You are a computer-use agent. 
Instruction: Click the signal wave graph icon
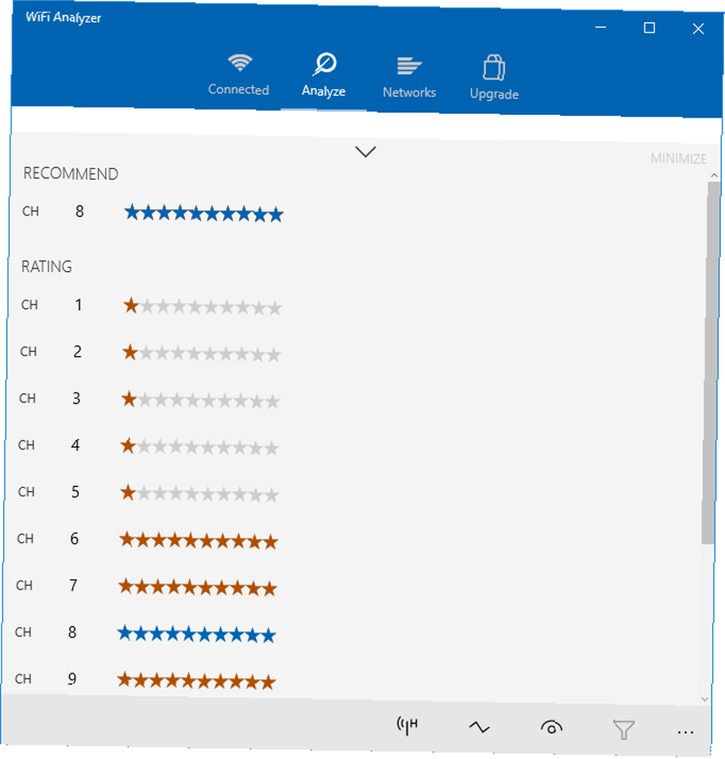coord(480,727)
